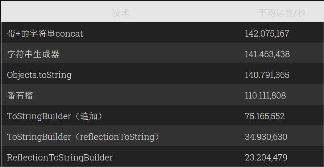This screenshot has height=167, width=324.
Task: Click the value 23.204,479
Action: point(266,158)
